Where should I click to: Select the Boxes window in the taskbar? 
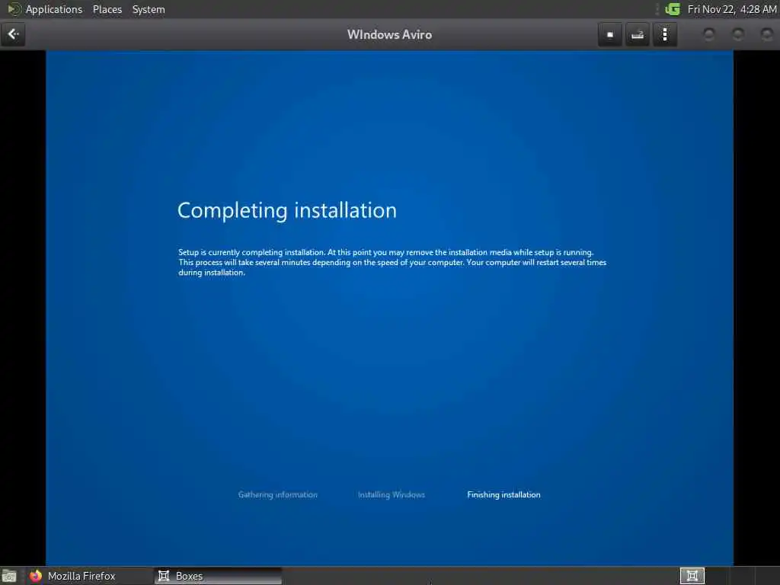point(219,576)
